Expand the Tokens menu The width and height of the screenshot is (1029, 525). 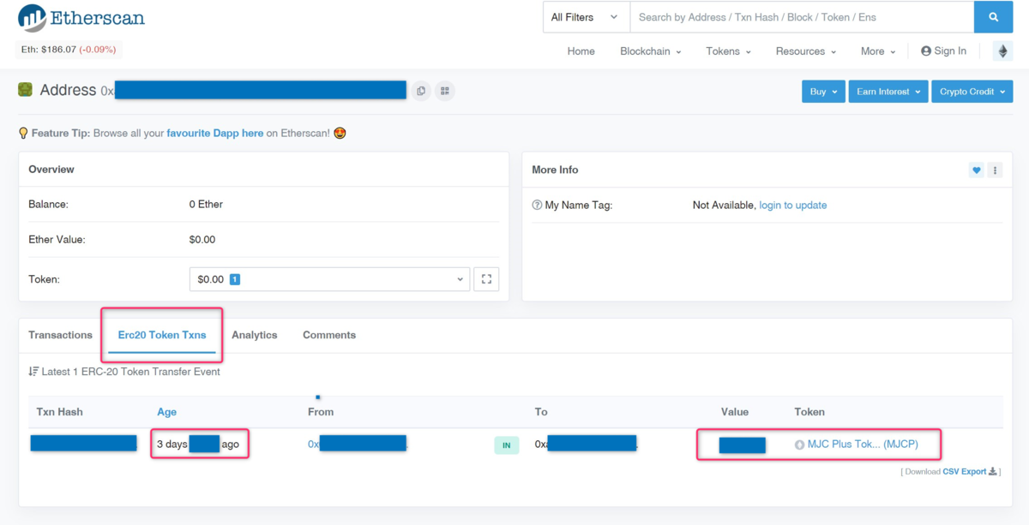(x=728, y=51)
